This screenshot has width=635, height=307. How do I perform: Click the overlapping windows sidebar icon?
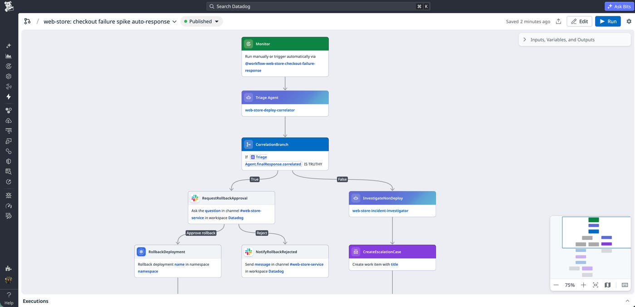9,141
